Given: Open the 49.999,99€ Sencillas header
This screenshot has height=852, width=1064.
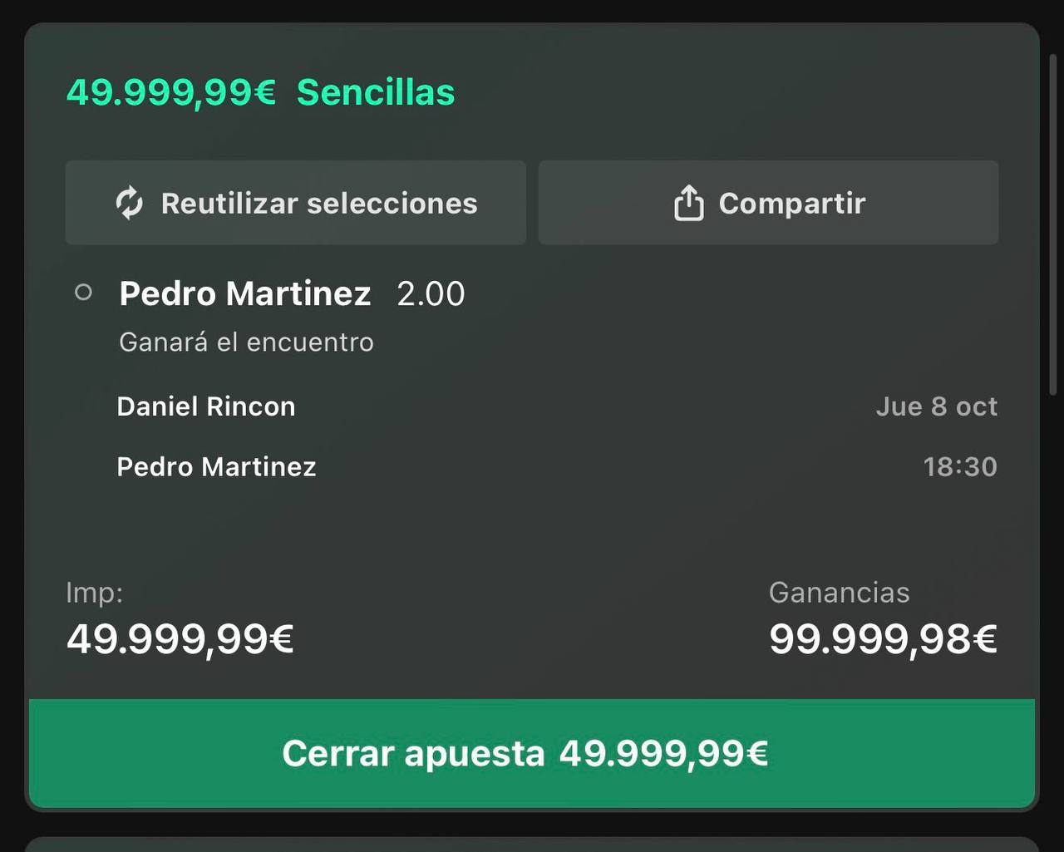Looking at the screenshot, I should pos(261,91).
